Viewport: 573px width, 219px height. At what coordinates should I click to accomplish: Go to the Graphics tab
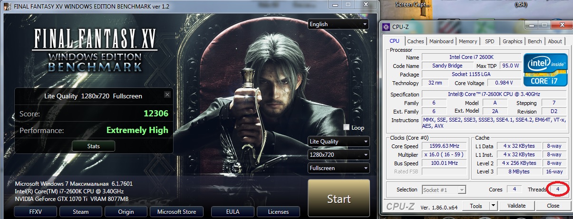point(512,41)
